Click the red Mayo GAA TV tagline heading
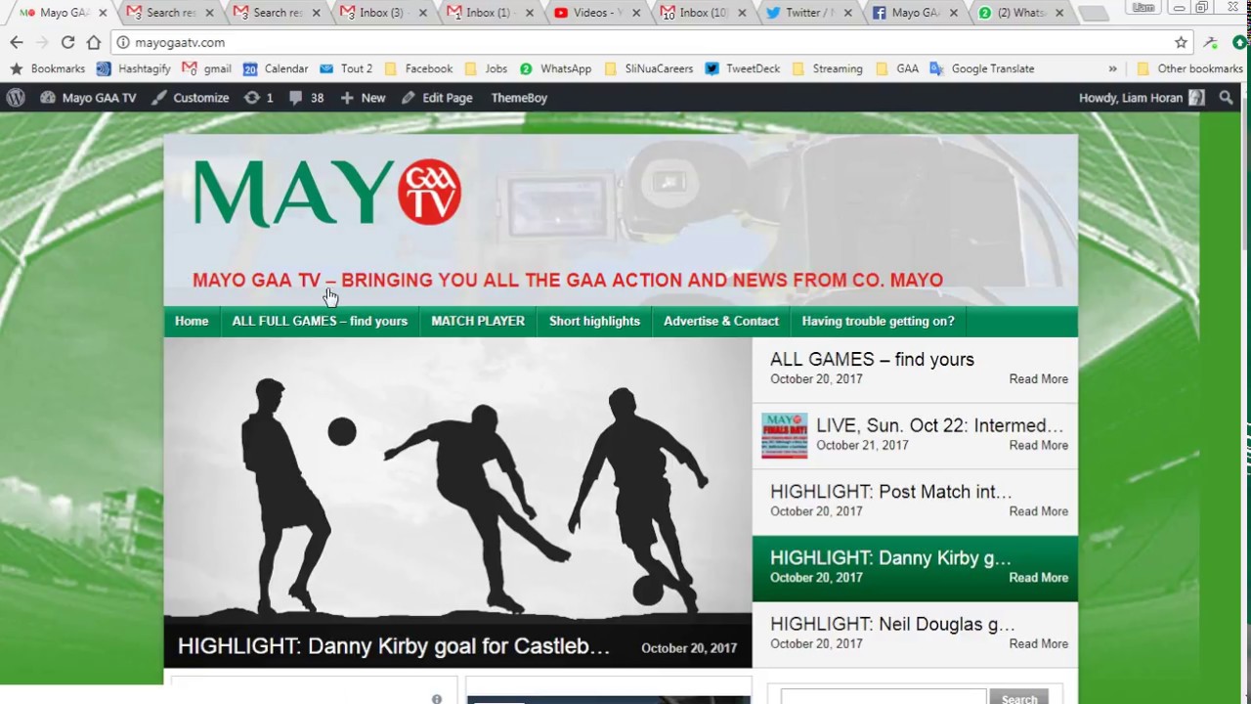The height and width of the screenshot is (704, 1251). pyautogui.click(x=568, y=280)
